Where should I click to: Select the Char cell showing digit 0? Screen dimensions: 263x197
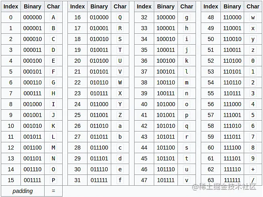coord(253,61)
